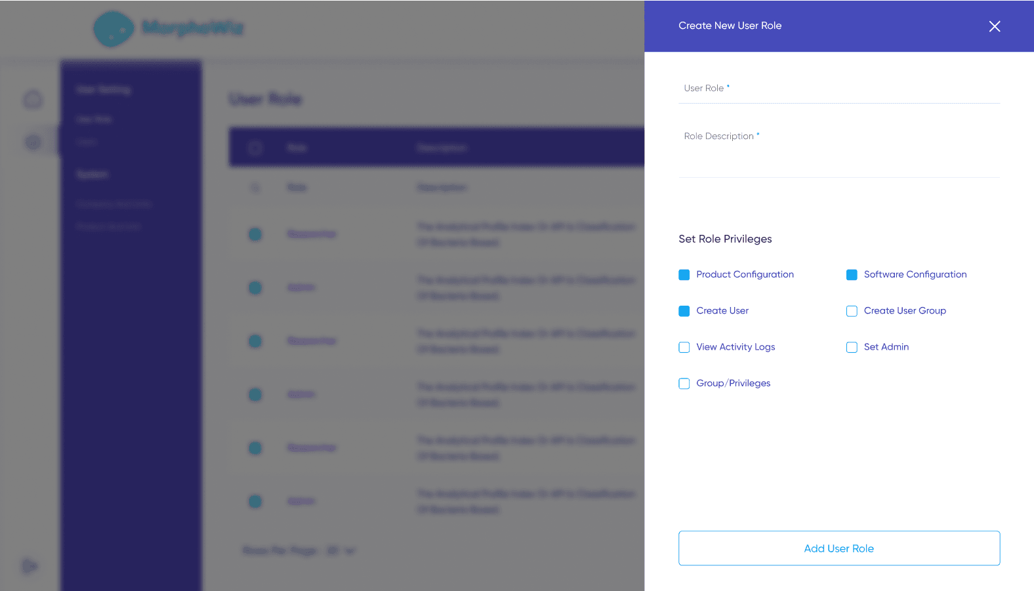Select the System section in sidebar

point(92,174)
